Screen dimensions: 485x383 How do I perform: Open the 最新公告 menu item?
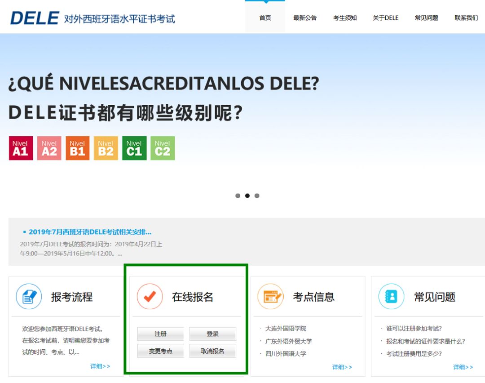point(305,18)
